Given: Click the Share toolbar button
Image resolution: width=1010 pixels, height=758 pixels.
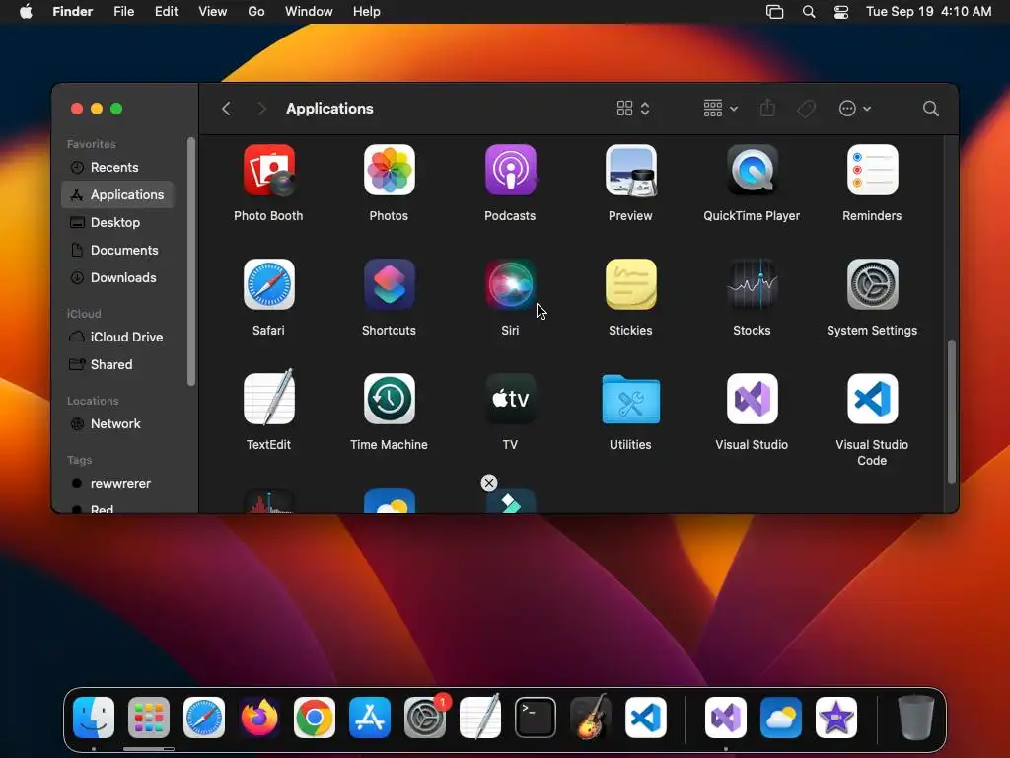Looking at the screenshot, I should (x=767, y=109).
